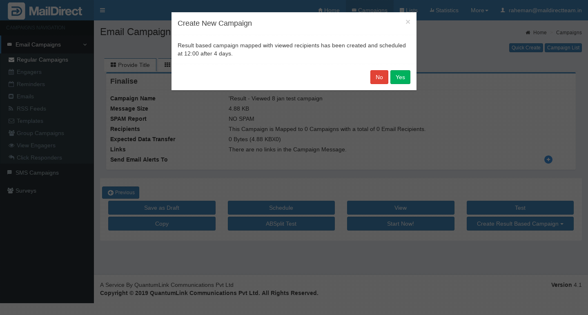Click the MailDirect logo
The width and height of the screenshot is (588, 315).
[45, 11]
